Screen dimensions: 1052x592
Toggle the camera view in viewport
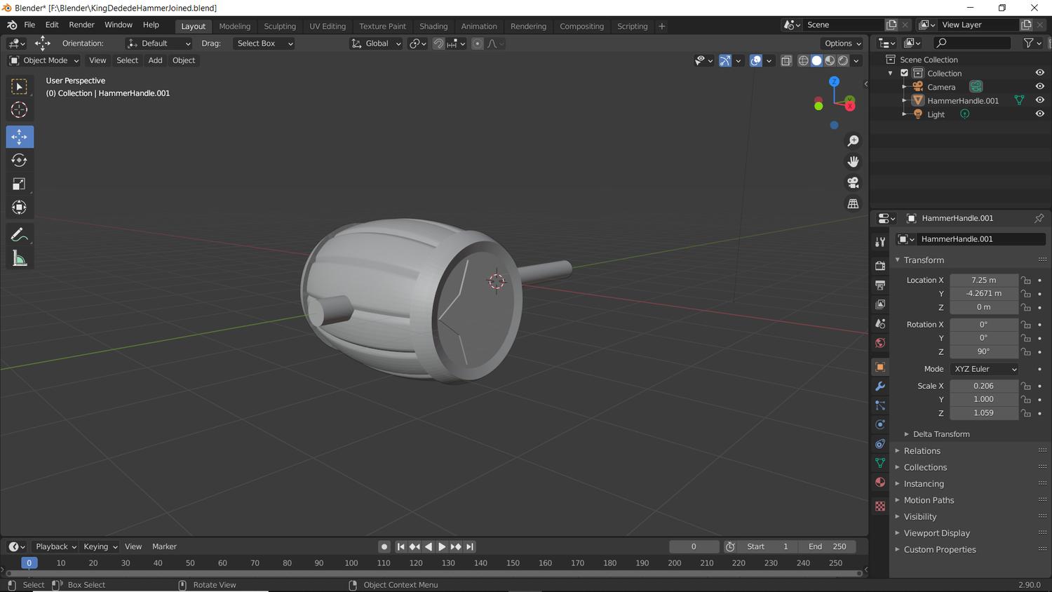[853, 182]
